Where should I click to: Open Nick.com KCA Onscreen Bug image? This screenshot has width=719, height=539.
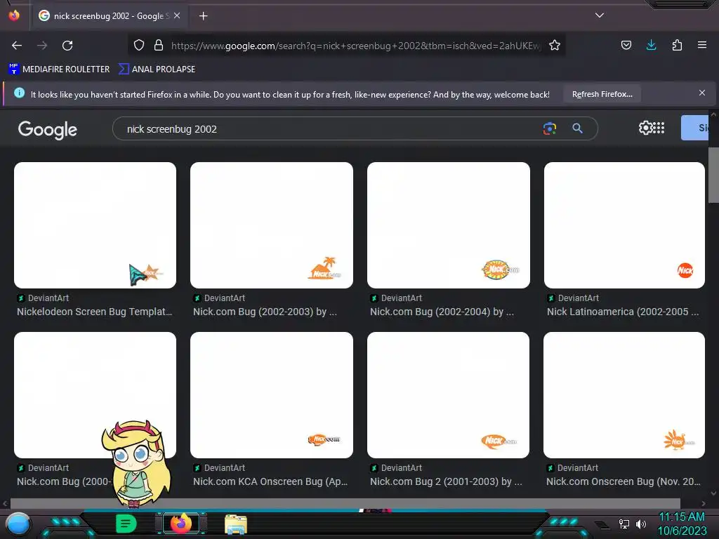[272, 395]
